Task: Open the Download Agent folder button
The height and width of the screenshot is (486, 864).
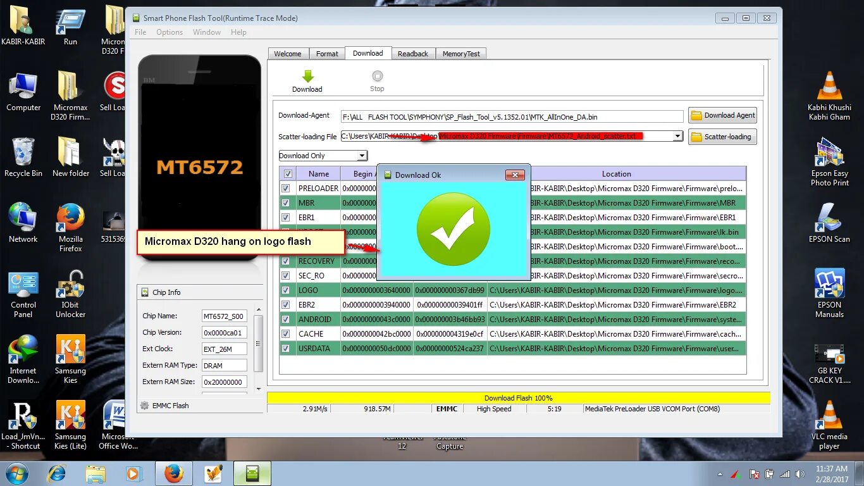Action: (x=722, y=115)
